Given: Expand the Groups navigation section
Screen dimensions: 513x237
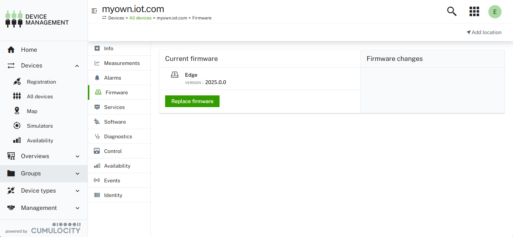Looking at the screenshot, I should [78, 174].
